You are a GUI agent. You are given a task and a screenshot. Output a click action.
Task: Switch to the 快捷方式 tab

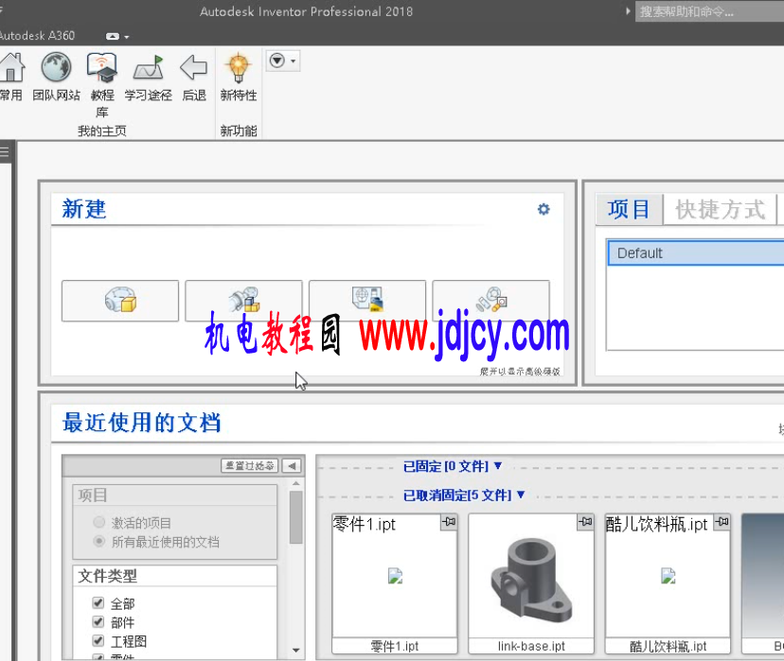720,209
